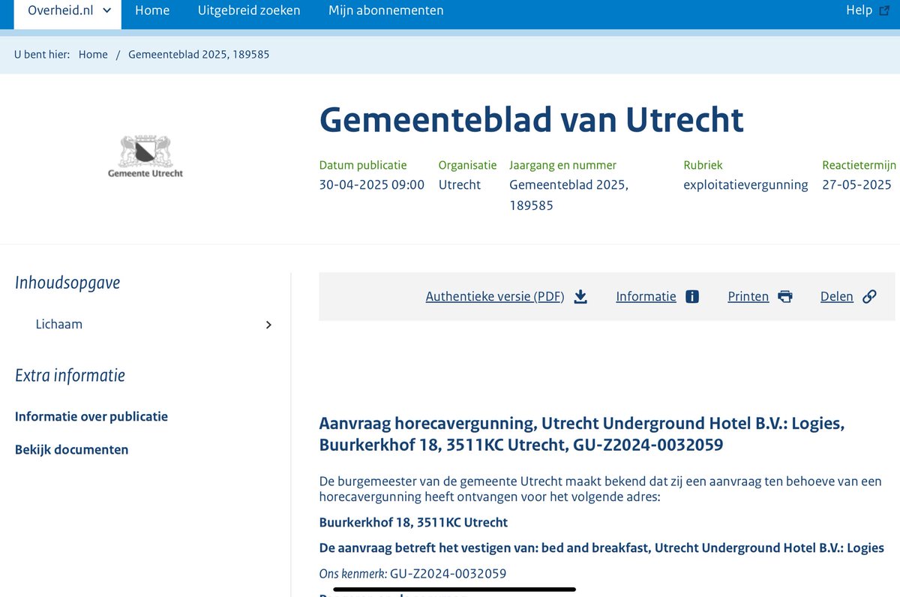This screenshot has height=597, width=900.
Task: Click the Gemeente Utrecht logo
Action: click(x=145, y=157)
